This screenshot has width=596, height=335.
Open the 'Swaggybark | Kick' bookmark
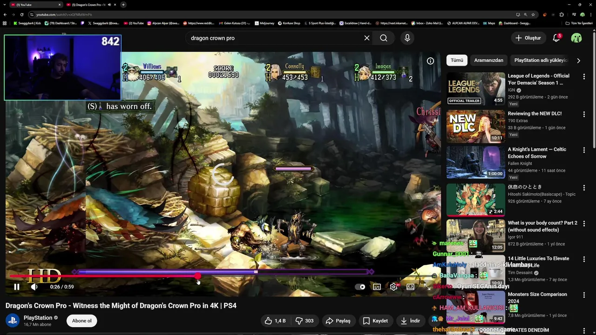(27, 23)
